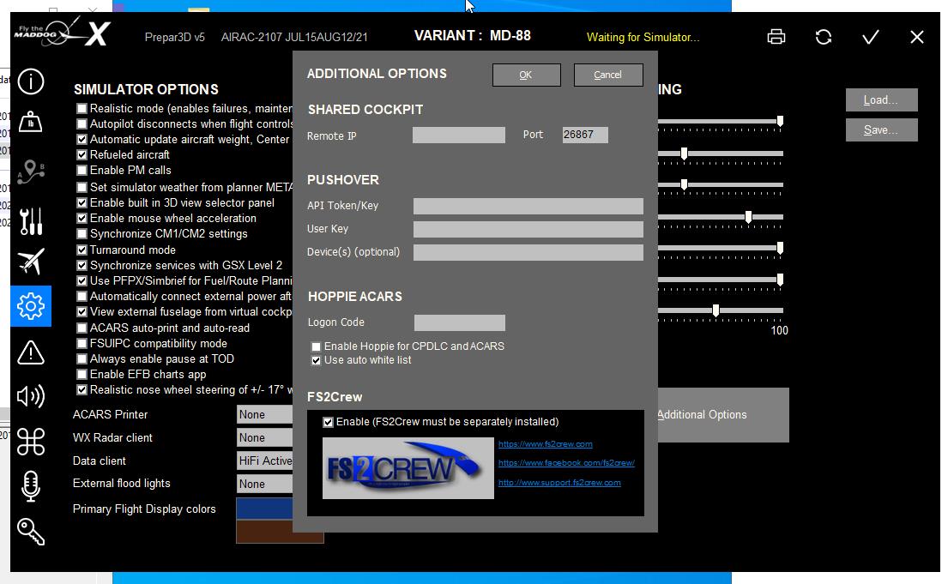948x584 pixels.
Task: Open the maintenance tools icon
Action: tap(31, 221)
